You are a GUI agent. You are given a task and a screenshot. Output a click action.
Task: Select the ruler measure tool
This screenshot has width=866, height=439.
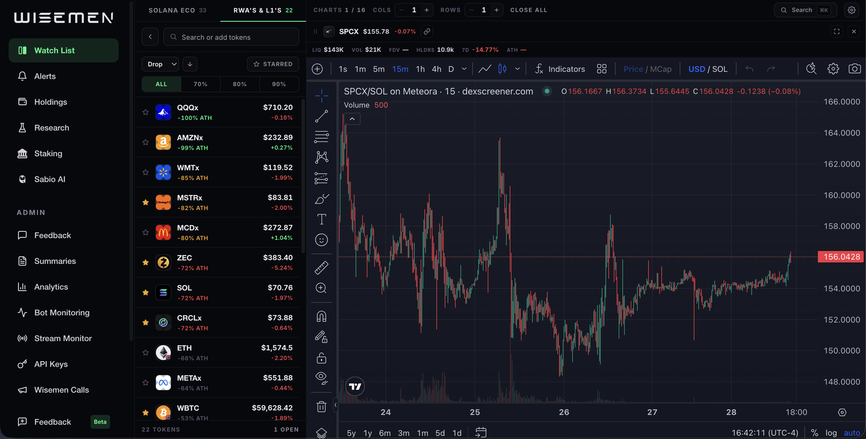(x=322, y=267)
